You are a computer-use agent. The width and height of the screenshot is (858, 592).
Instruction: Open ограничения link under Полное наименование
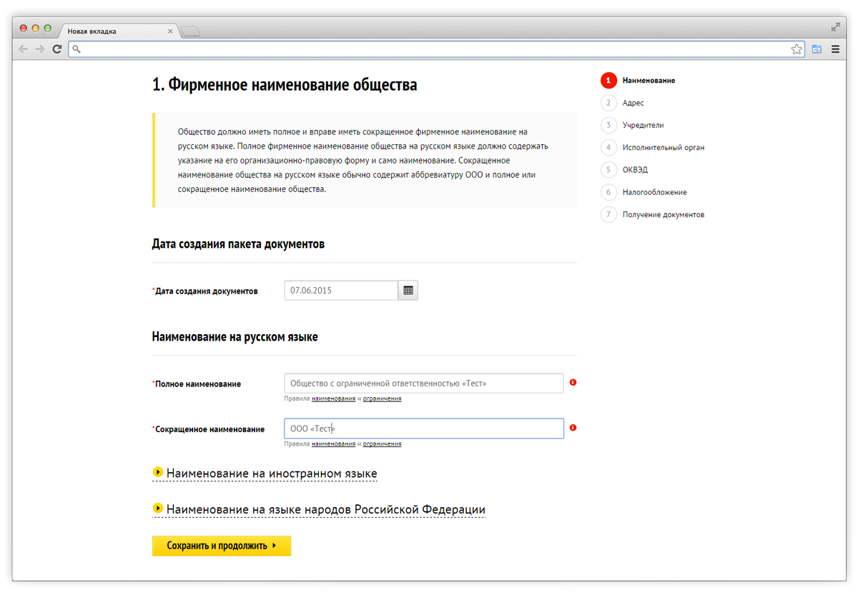382,398
